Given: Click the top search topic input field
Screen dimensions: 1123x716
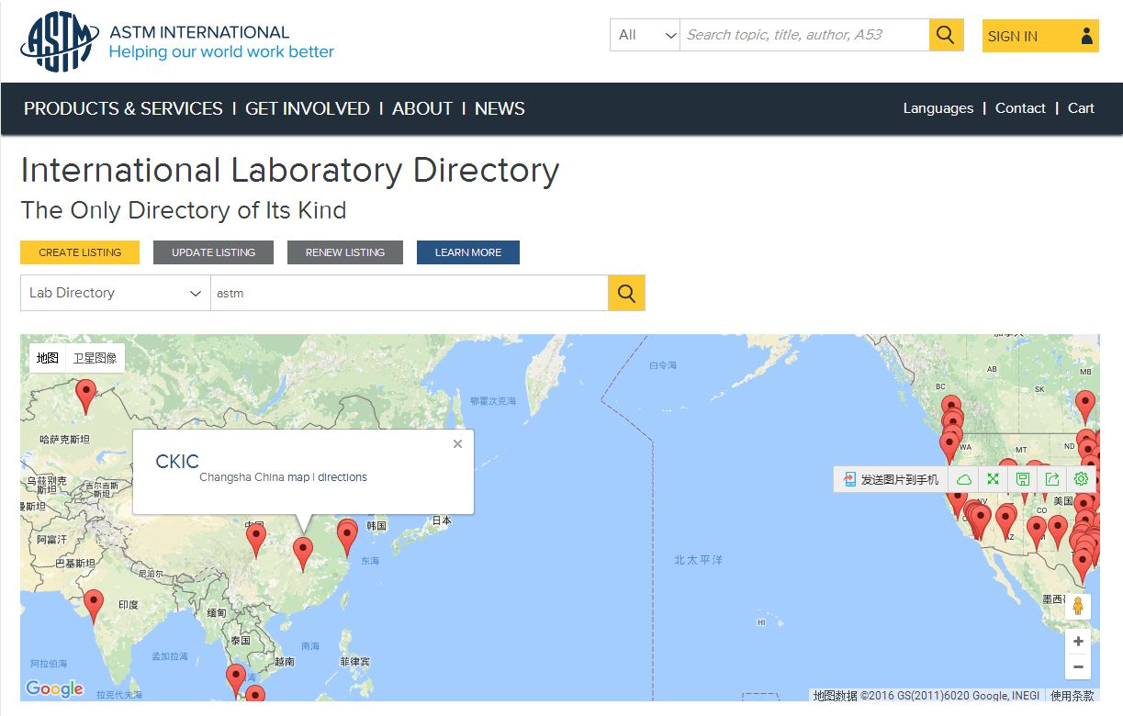Looking at the screenshot, I should (x=804, y=35).
